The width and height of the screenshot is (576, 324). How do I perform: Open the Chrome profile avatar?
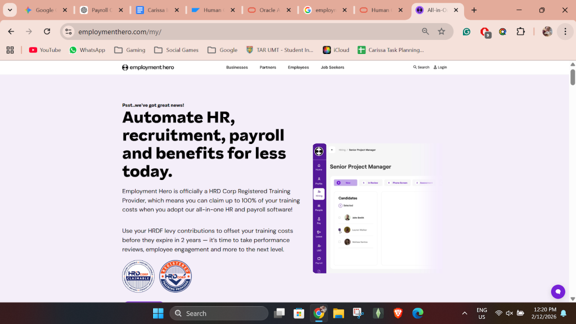point(547,31)
